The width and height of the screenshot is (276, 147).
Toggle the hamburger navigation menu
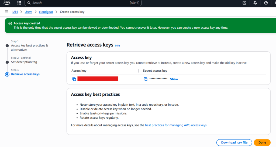click(6, 12)
